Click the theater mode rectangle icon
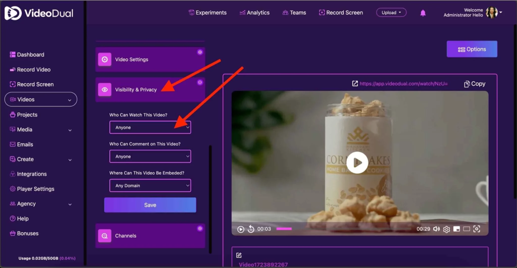The width and height of the screenshot is (517, 268). click(x=467, y=229)
